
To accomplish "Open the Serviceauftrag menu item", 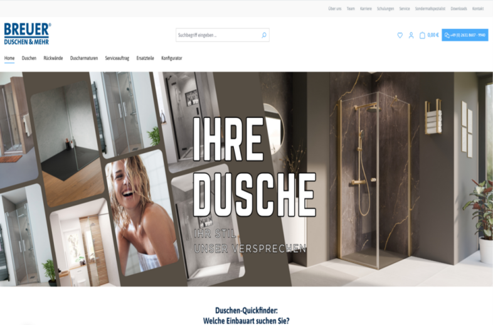I will point(117,58).
